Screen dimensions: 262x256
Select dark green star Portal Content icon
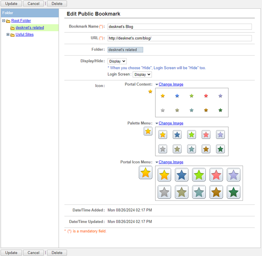pyautogui.click(x=220, y=110)
